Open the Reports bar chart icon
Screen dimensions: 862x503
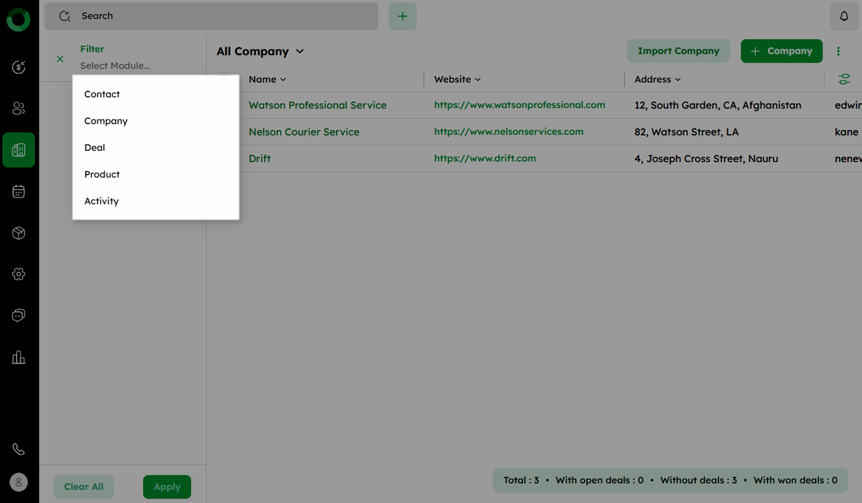(19, 357)
